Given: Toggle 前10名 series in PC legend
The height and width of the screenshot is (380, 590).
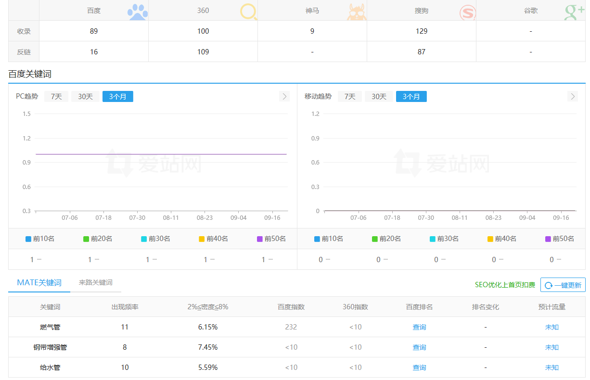Looking at the screenshot, I should coord(40,239).
